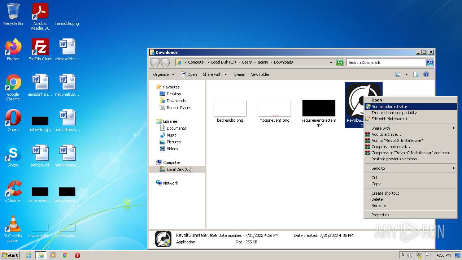Click the Chrome icon in taskbar
Screen dimensions: 462x260
65,255
